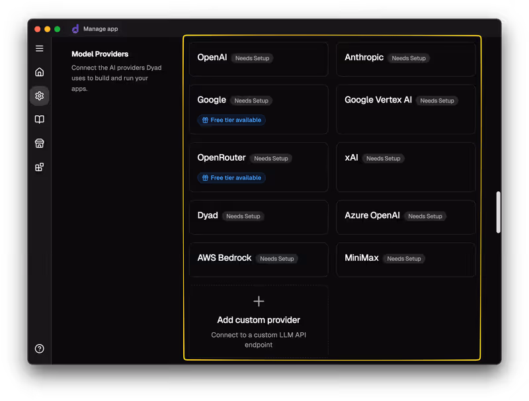Open the MiniMax provider card
The height and width of the screenshot is (401, 529).
406,259
